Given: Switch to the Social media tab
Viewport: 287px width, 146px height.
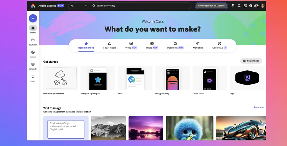Looking at the screenshot, I should [110, 46].
